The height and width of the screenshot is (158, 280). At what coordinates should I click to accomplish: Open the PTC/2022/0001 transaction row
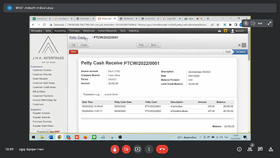tap(158, 107)
